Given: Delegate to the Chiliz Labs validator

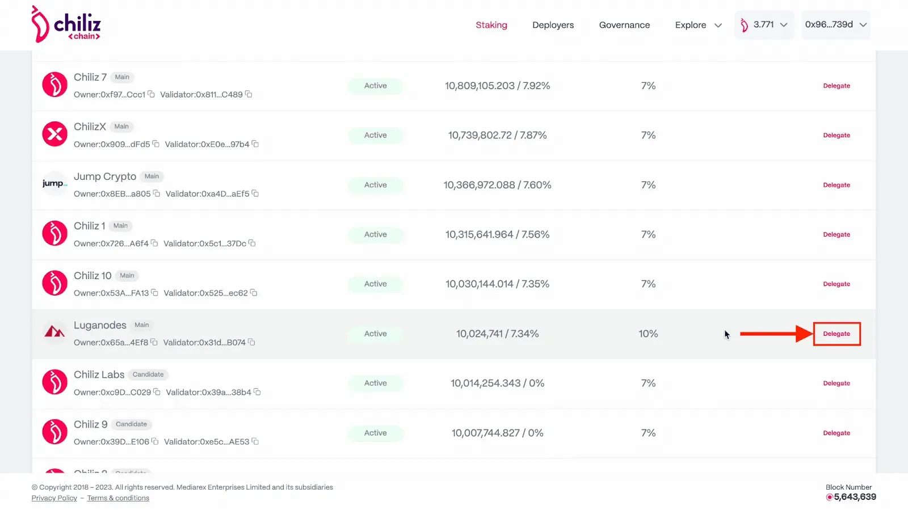Looking at the screenshot, I should [x=836, y=383].
